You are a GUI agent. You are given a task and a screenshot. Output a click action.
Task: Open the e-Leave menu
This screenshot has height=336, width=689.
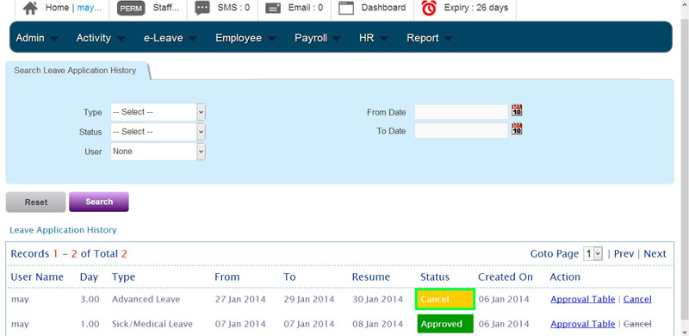tap(170, 38)
